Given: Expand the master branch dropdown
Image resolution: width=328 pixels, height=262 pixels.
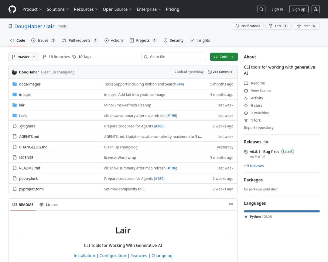Looking at the screenshot, I should [x=24, y=57].
